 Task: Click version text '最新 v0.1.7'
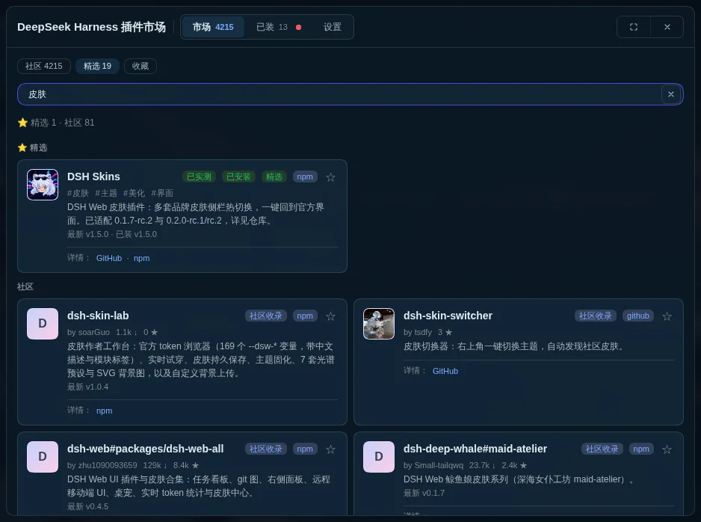tap(424, 493)
